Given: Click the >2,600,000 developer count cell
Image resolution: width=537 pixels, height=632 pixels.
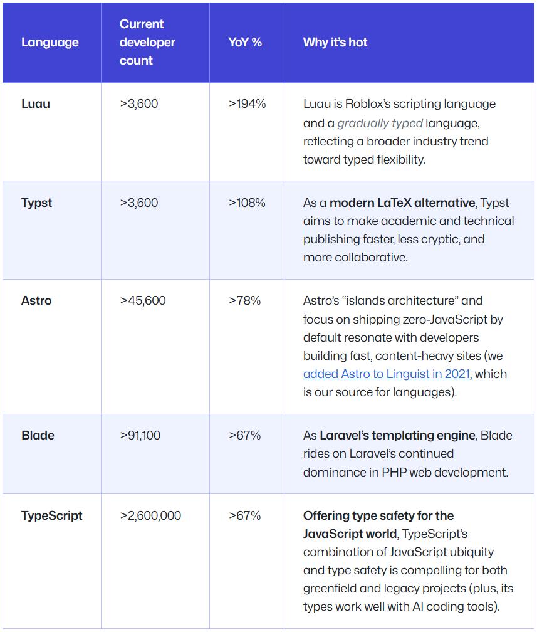Looking at the screenshot, I should tap(150, 516).
